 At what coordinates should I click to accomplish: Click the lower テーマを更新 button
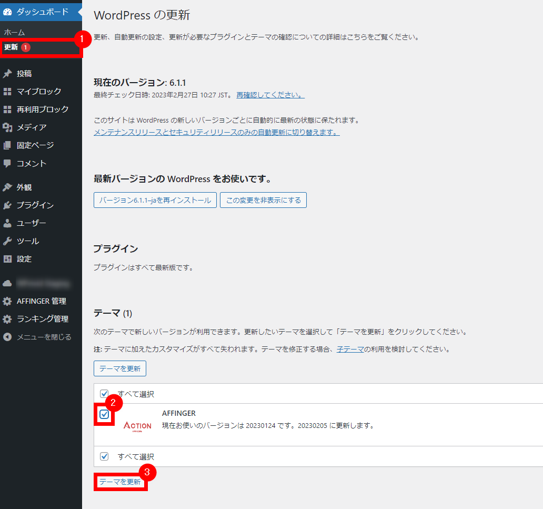[x=120, y=482]
